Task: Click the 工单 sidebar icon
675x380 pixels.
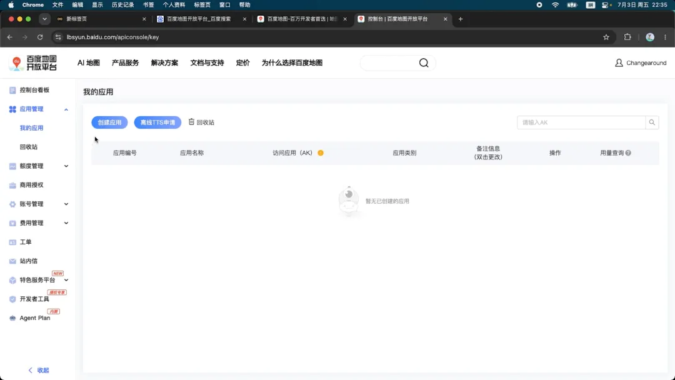Action: click(12, 242)
